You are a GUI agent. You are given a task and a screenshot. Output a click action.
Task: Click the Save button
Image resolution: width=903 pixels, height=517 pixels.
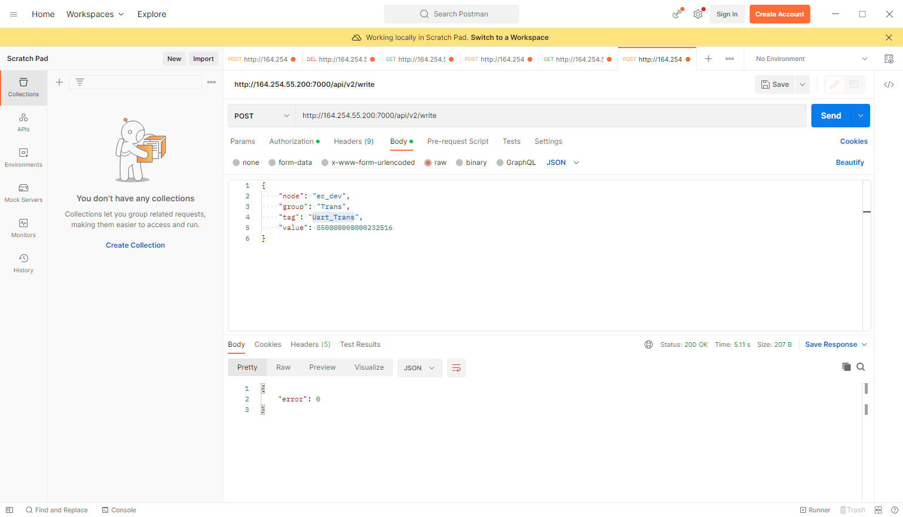tap(775, 85)
